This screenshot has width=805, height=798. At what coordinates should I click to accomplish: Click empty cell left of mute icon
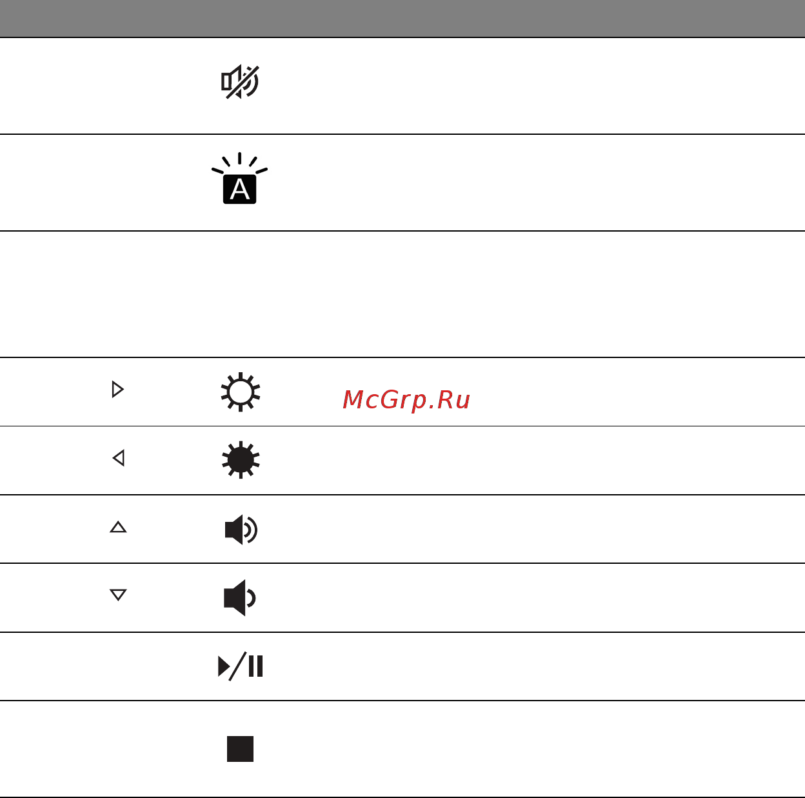coord(97,86)
